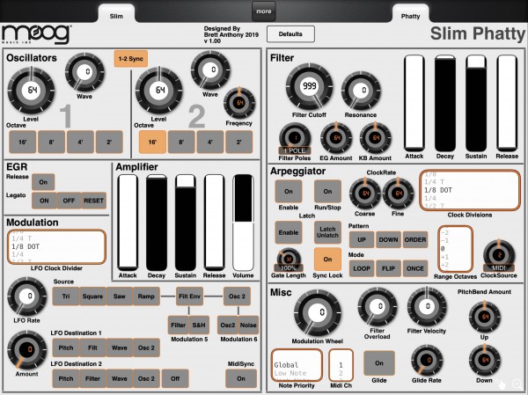Click the magnifier icon at bottom right
Image resolution: width=528 pixels, height=395 pixels.
click(x=517, y=384)
